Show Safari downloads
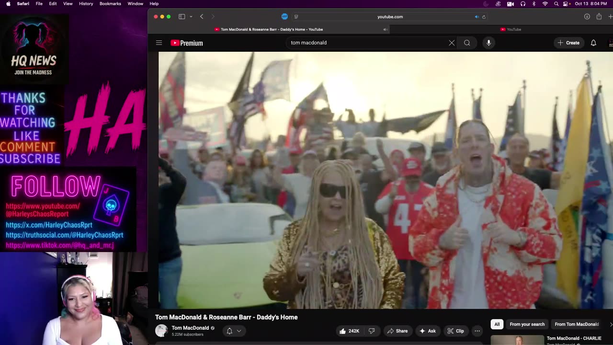The image size is (613, 345). tap(587, 17)
